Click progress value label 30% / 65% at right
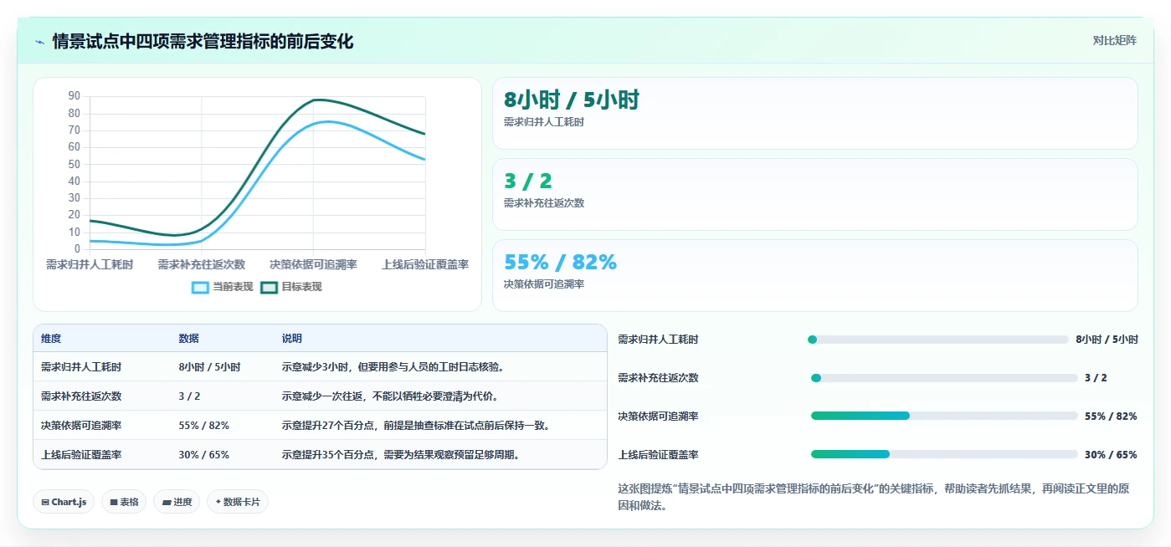 point(1111,455)
